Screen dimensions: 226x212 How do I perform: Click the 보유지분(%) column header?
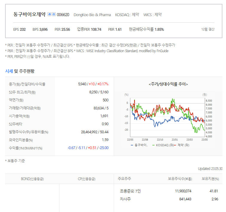point(210,179)
